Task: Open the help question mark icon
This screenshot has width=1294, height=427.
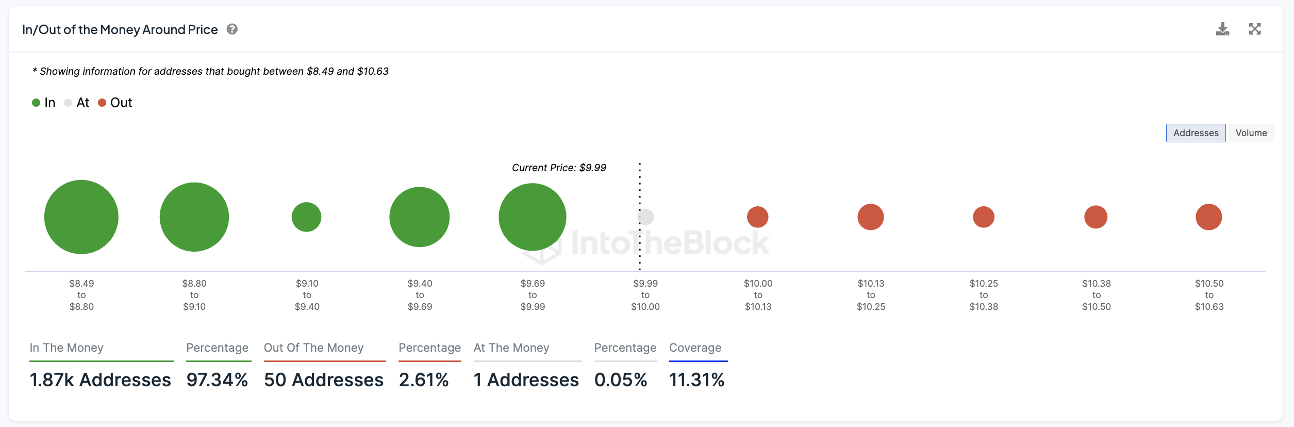Action: [232, 29]
